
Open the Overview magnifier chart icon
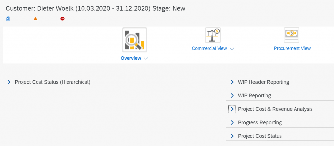(134, 40)
